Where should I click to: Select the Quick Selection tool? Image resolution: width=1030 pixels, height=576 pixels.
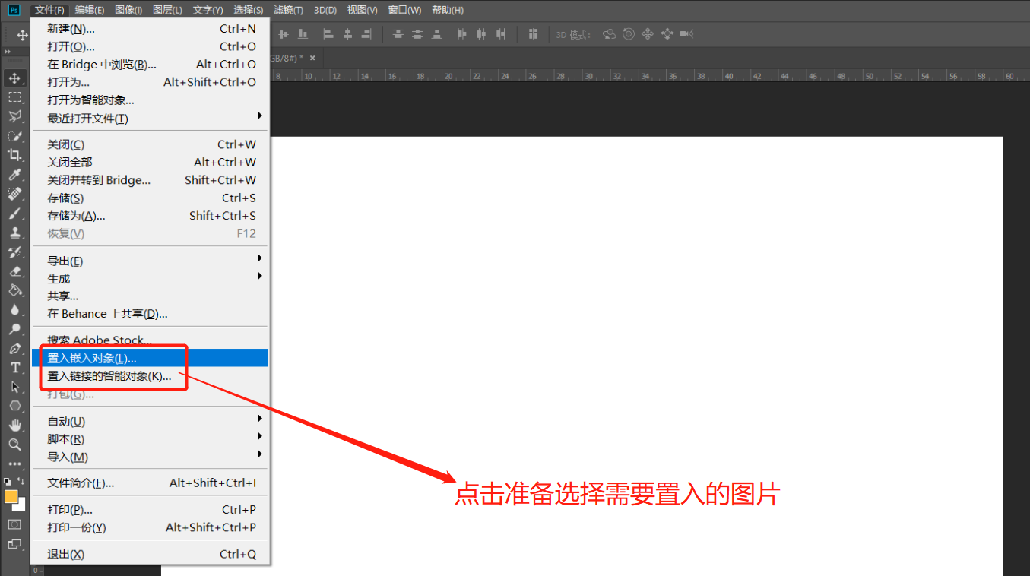point(14,136)
